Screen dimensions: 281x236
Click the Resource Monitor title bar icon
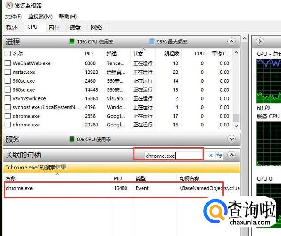tap(5, 6)
